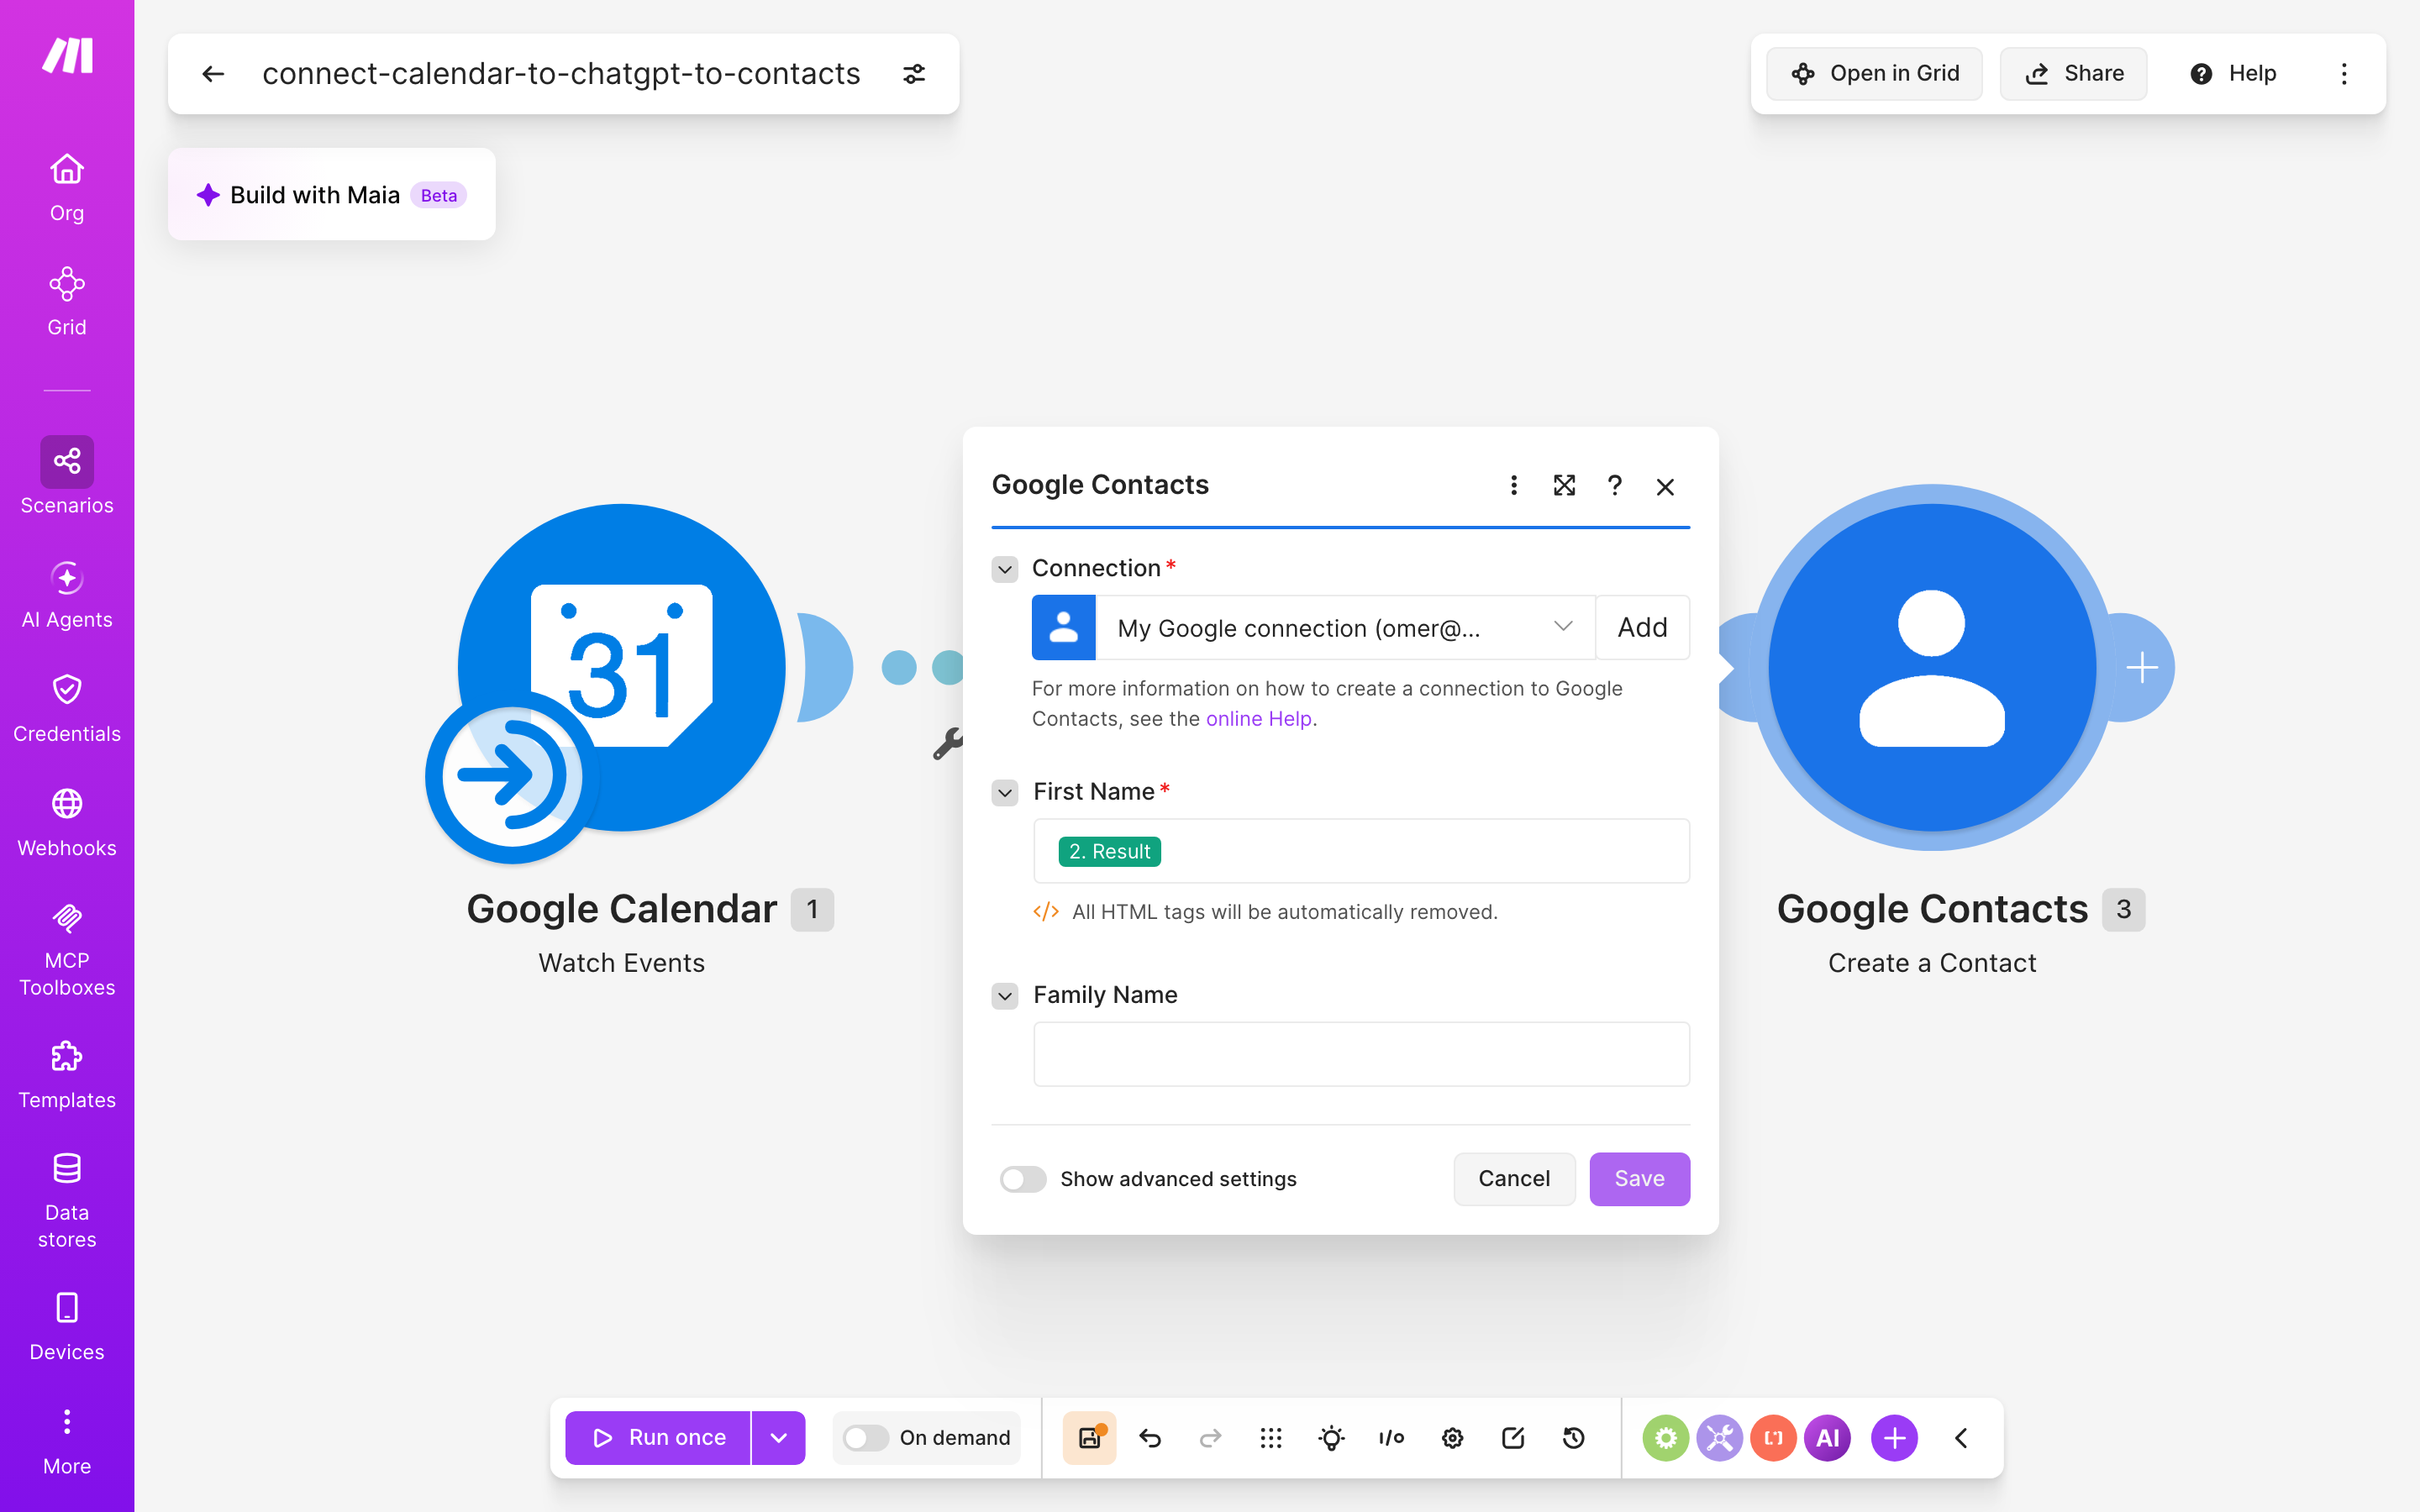Collapse the Family Name field section
Image resolution: width=2420 pixels, height=1512 pixels.
[x=1005, y=996]
